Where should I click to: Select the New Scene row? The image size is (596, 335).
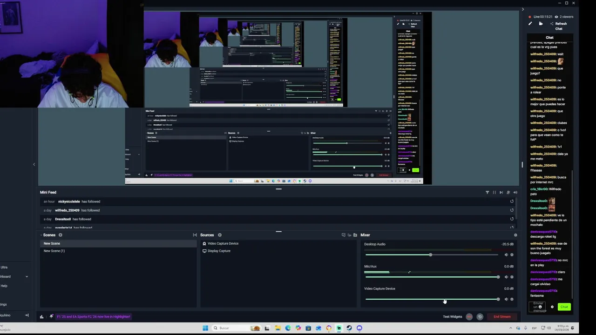118,243
